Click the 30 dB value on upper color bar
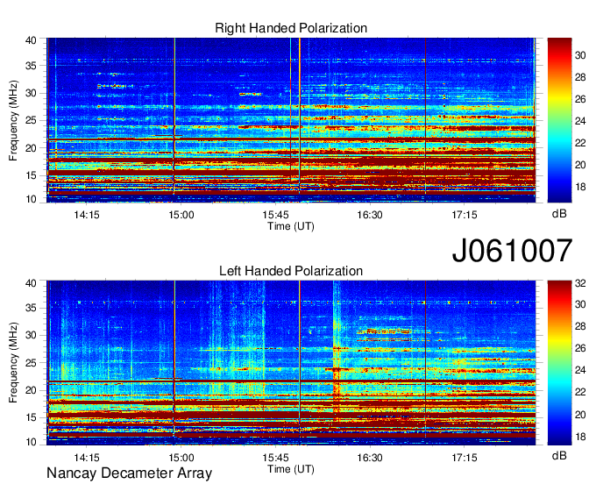The width and height of the screenshot is (596, 484). (580, 55)
